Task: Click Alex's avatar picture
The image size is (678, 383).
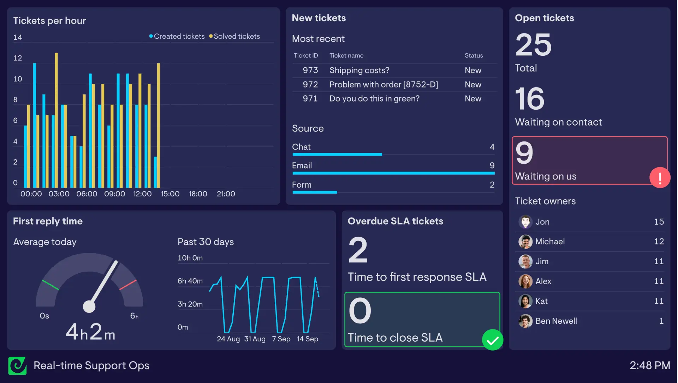Action: 525,281
